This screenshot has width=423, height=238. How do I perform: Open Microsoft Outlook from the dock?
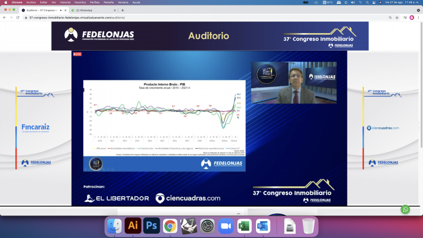tap(263, 226)
